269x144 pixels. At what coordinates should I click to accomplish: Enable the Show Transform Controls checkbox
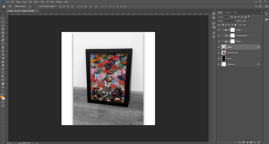click(x=38, y=6)
